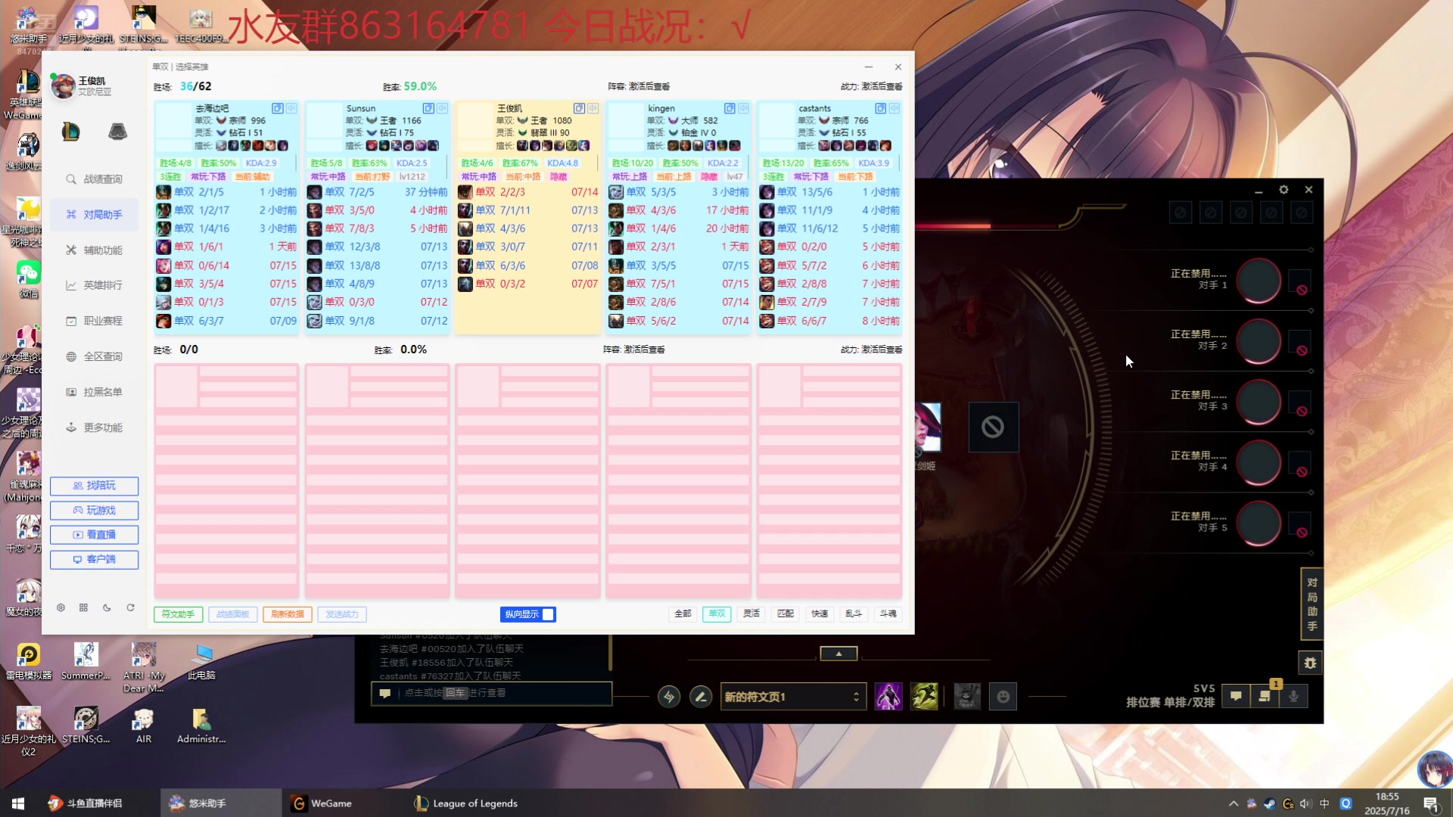Click Sunsun's match row 7/2/5 37 分钟前
1453x817 pixels.
click(x=378, y=192)
